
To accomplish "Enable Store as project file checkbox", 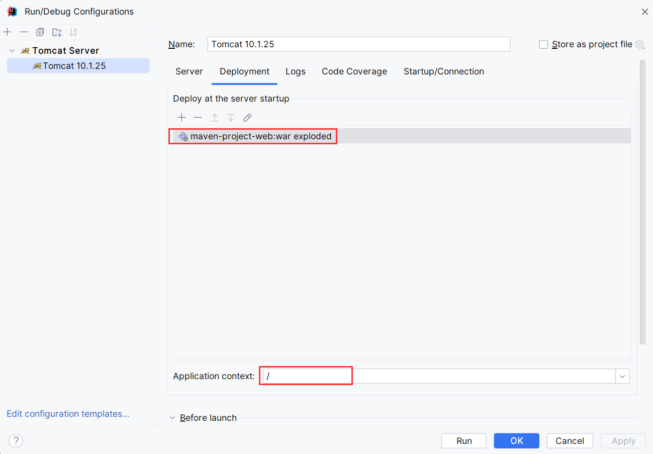I will coord(543,44).
